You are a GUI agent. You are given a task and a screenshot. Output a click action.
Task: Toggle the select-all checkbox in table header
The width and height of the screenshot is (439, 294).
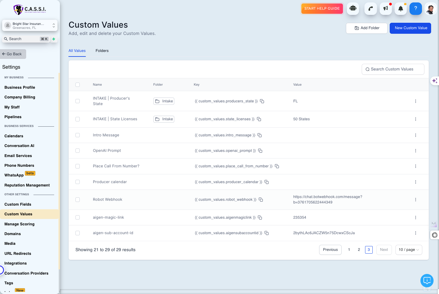[x=78, y=85]
